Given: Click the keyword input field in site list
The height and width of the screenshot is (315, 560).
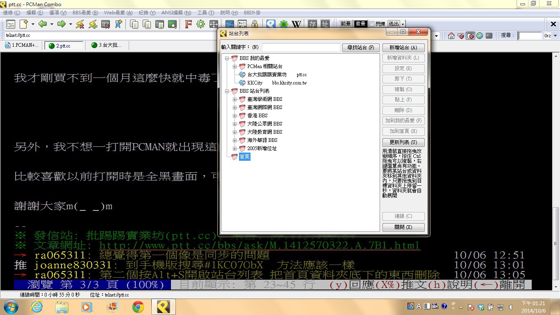Looking at the screenshot, I should (x=301, y=48).
